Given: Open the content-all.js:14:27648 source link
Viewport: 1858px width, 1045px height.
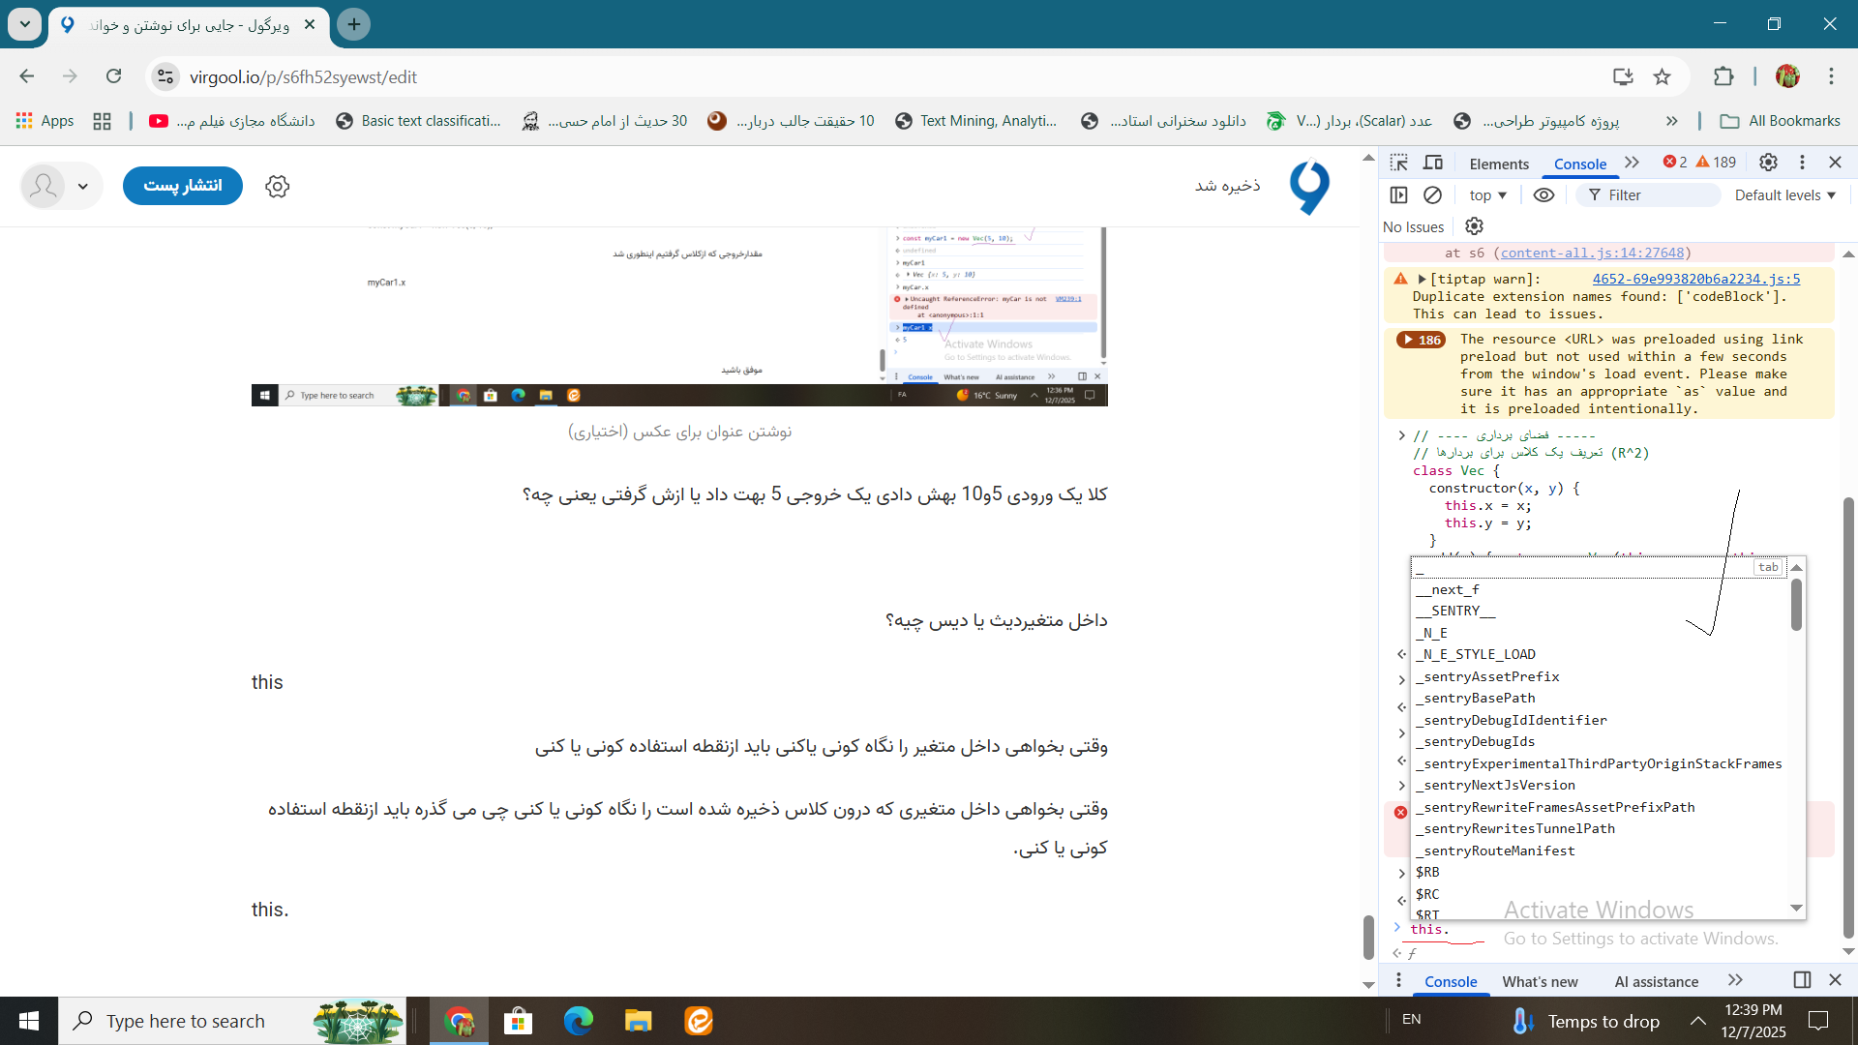Looking at the screenshot, I should pos(1592,253).
